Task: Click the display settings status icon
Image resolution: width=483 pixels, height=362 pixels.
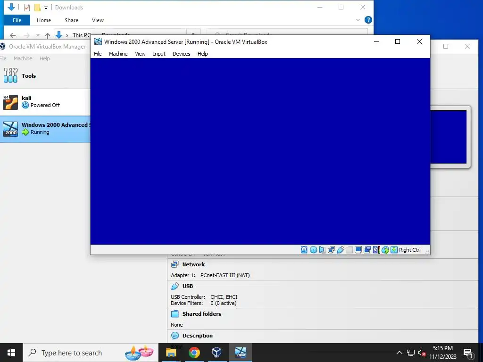Action: click(358, 250)
